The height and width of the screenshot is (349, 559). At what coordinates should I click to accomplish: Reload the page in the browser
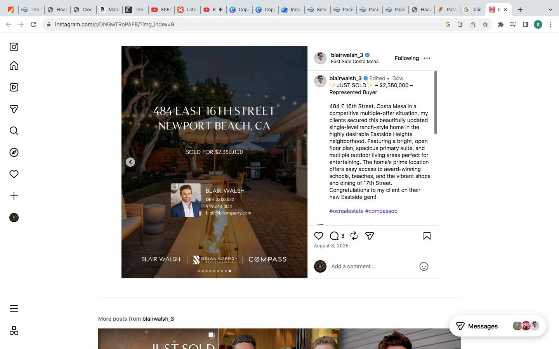click(33, 24)
